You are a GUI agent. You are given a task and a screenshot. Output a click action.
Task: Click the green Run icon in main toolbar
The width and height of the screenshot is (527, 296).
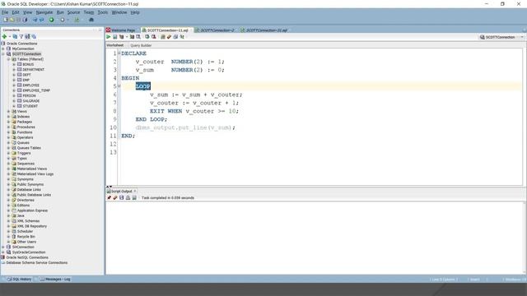pos(51,20)
